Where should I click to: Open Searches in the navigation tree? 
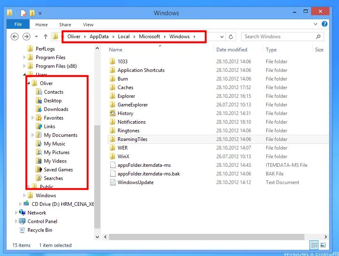(x=53, y=178)
